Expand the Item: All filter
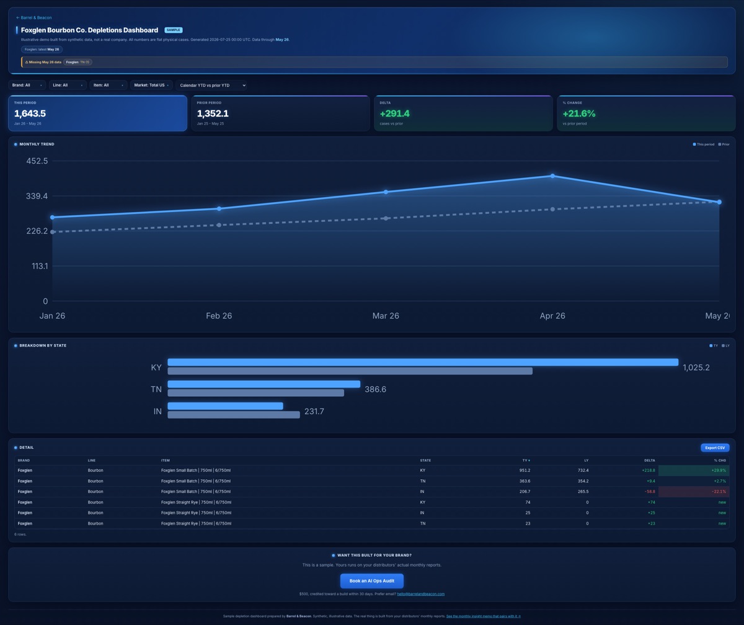Screen dimensions: 744x625 coord(108,85)
